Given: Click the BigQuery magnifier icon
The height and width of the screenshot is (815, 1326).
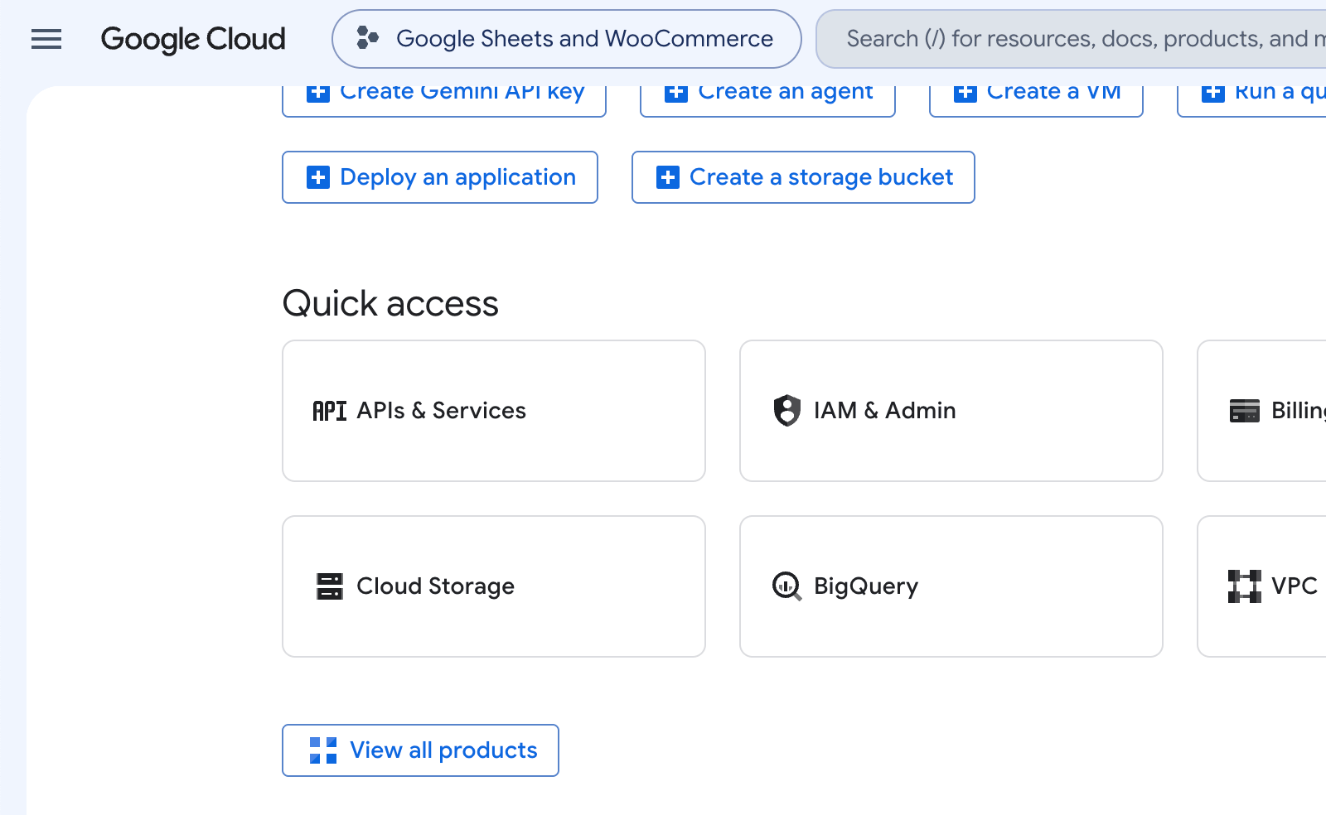Looking at the screenshot, I should pos(786,586).
